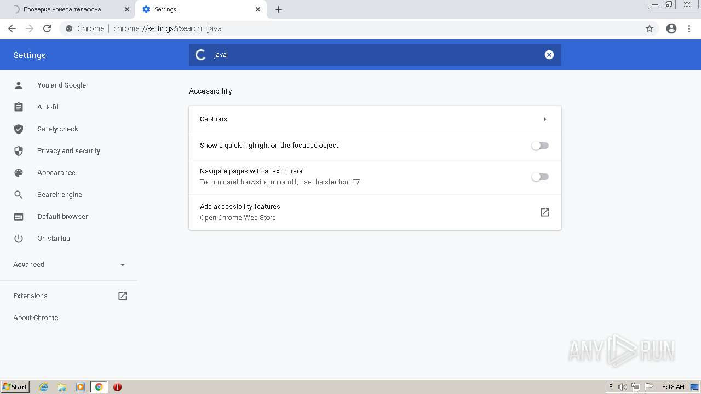This screenshot has height=394, width=701.
Task: Open Extensions via external link icon
Action: click(x=123, y=296)
